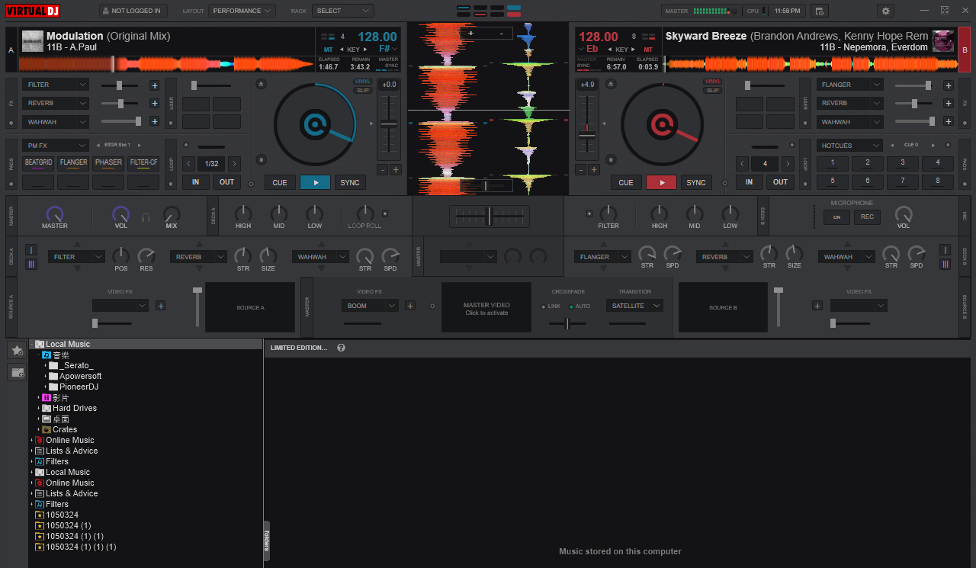This screenshot has width=976, height=568.
Task: Open the first Lists & Advice entry
Action: point(72,451)
